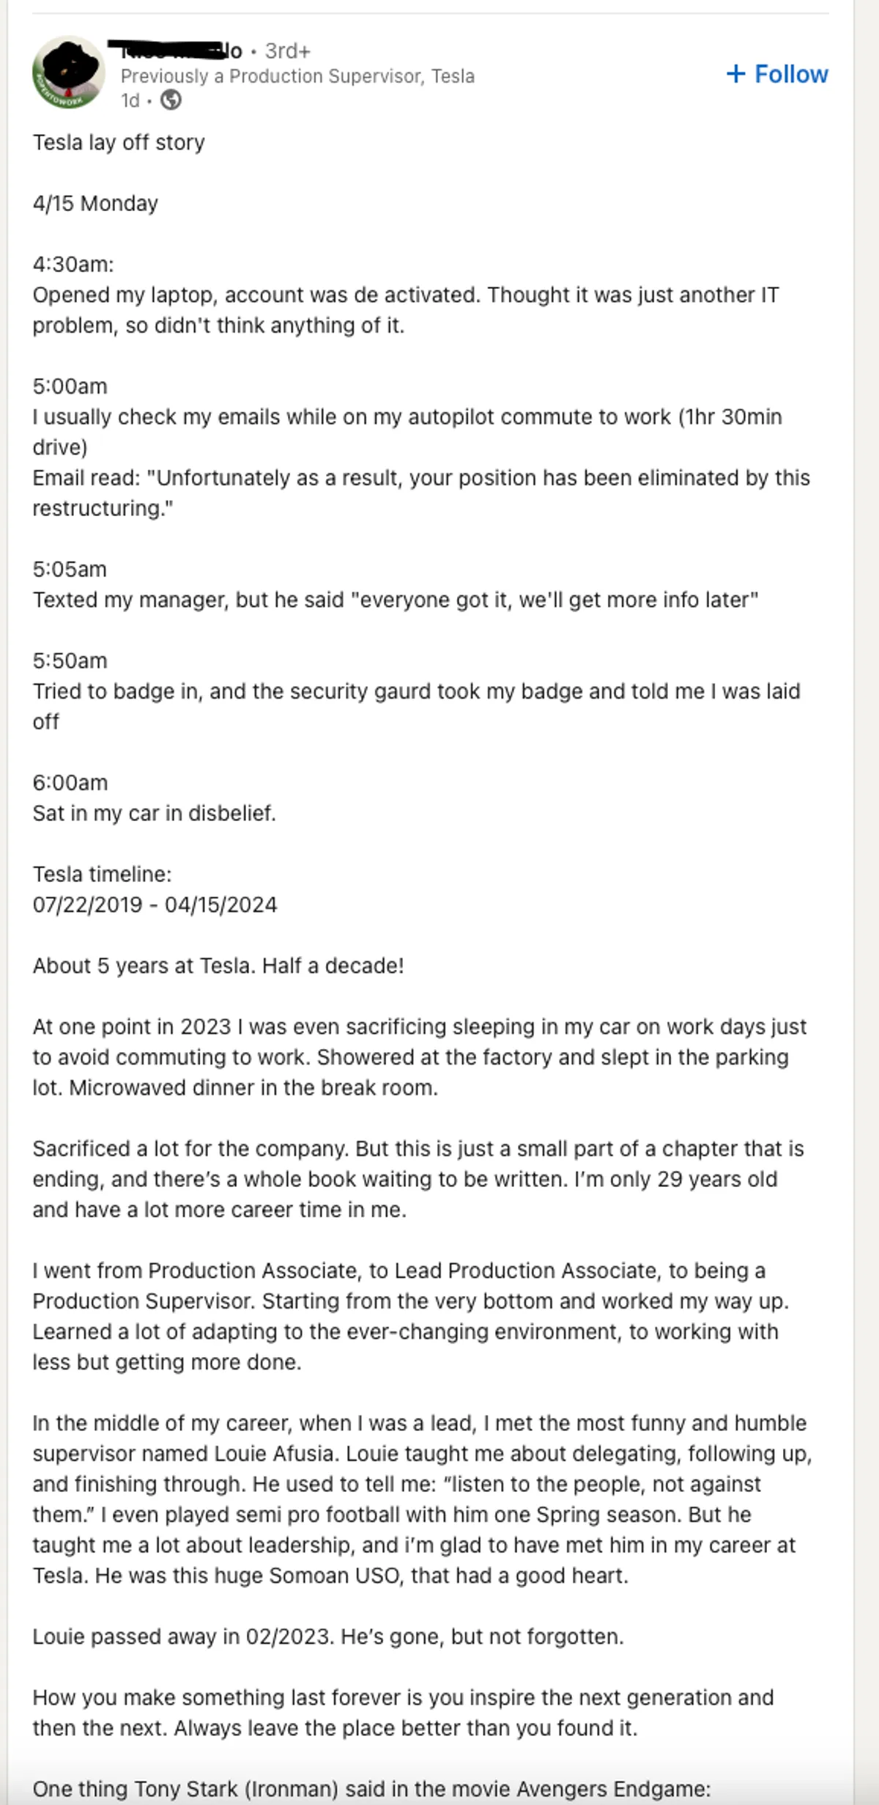Click the "Sat in my car in disbelief." line
The image size is (879, 1805).
(154, 813)
